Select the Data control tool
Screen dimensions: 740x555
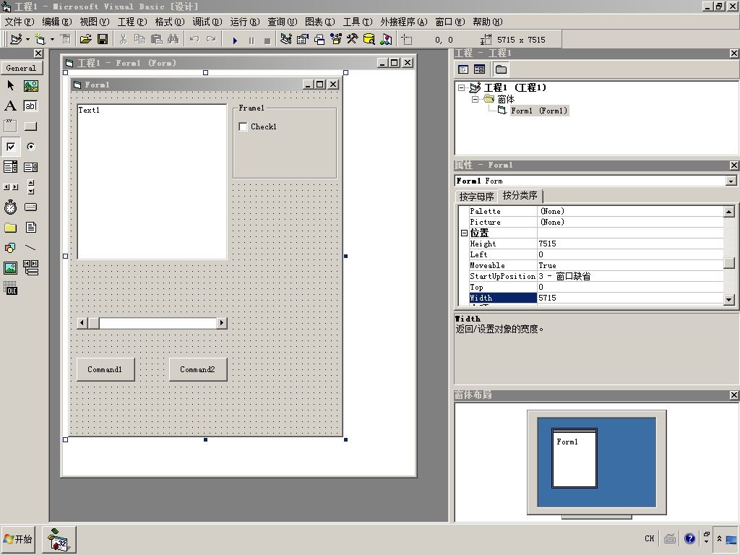[x=30, y=268]
